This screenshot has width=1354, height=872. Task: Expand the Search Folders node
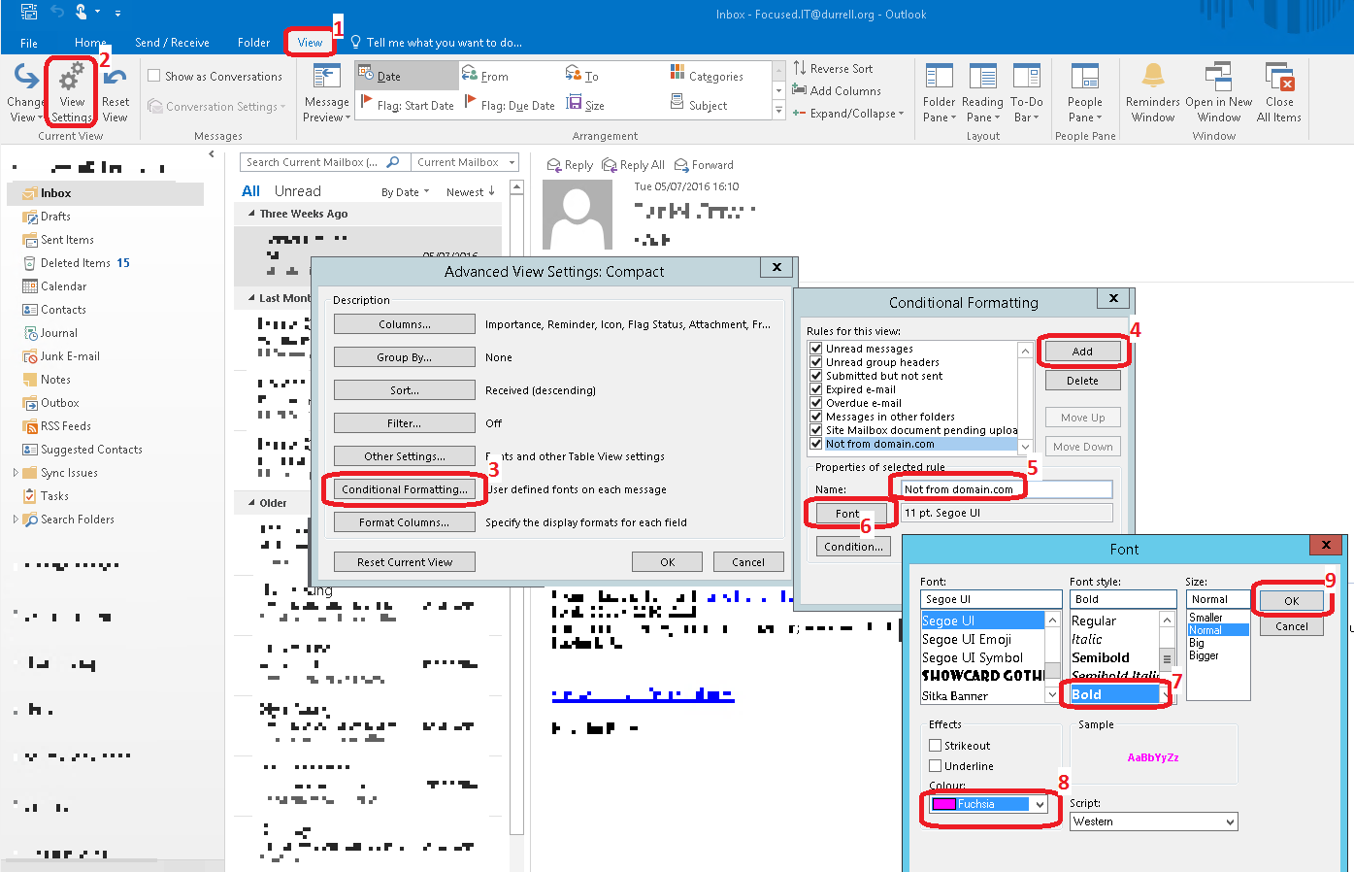16,520
